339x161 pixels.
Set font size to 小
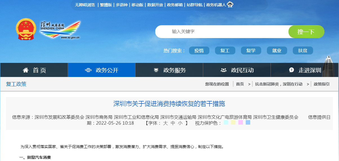(180, 123)
